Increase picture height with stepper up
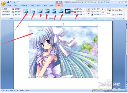 pos(123,10)
